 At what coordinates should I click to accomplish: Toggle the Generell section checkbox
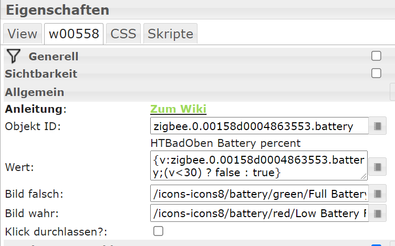pyautogui.click(x=376, y=56)
